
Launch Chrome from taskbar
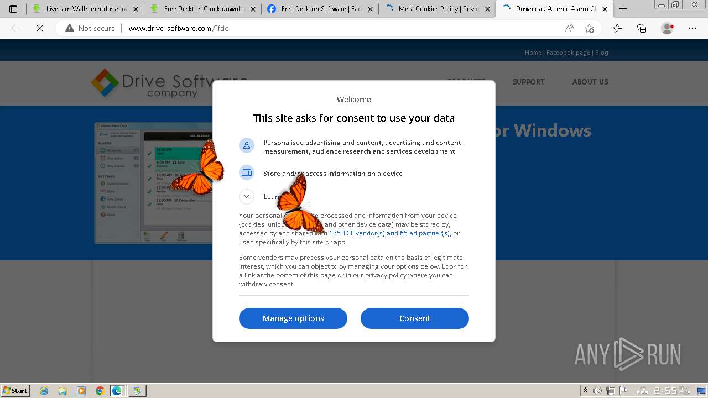click(x=100, y=391)
